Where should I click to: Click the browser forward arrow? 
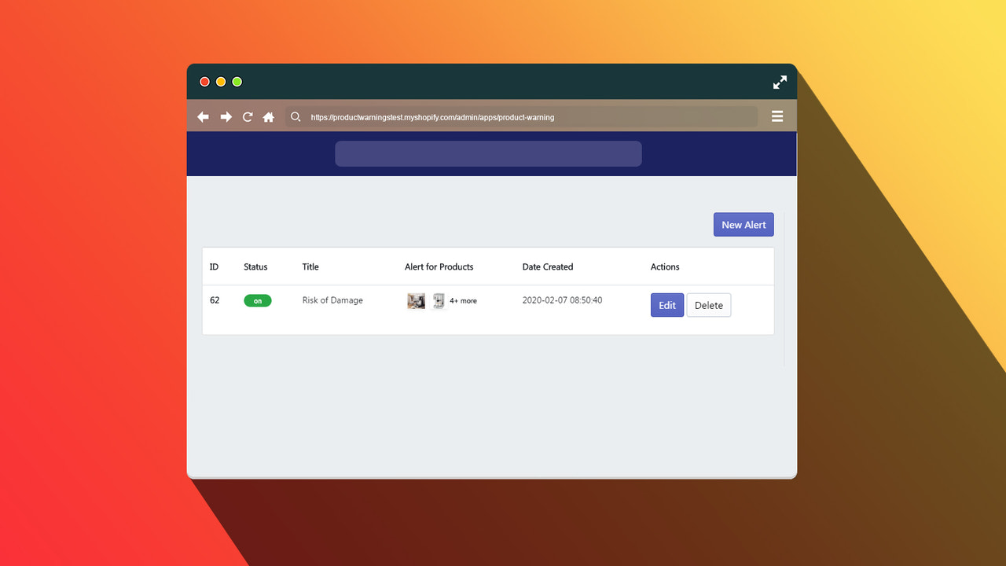coord(226,116)
